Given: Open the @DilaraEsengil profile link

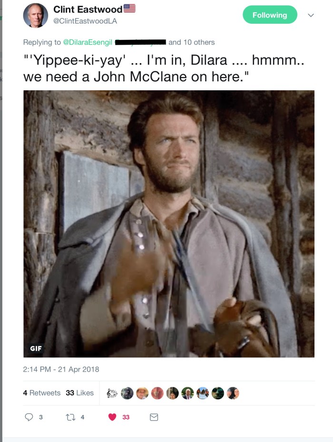Looking at the screenshot, I should coord(88,42).
